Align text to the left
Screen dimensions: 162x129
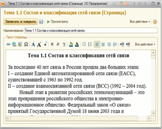[97, 44]
